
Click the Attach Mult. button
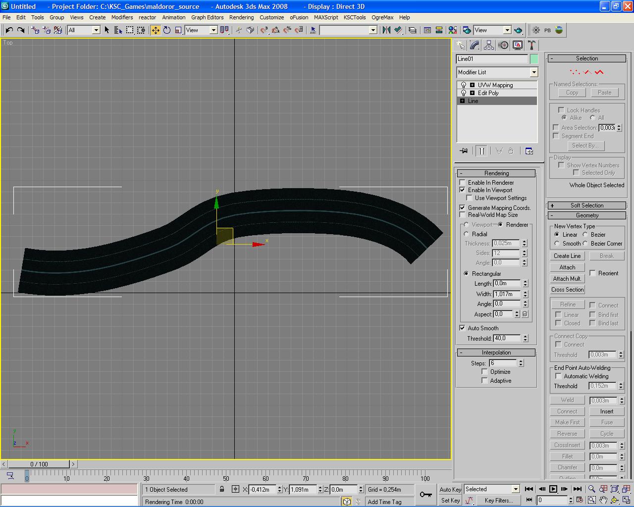tap(567, 279)
